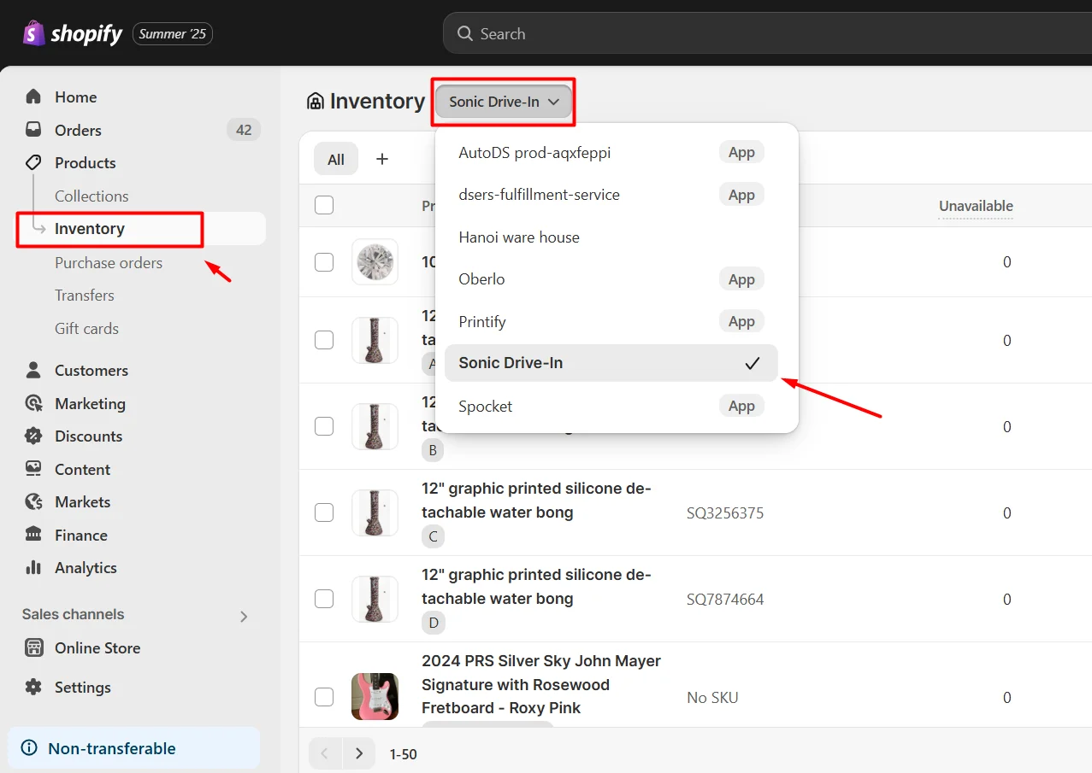Choose AutoDS prod-aqxfeppi location
The width and height of the screenshot is (1092, 773).
pyautogui.click(x=611, y=153)
